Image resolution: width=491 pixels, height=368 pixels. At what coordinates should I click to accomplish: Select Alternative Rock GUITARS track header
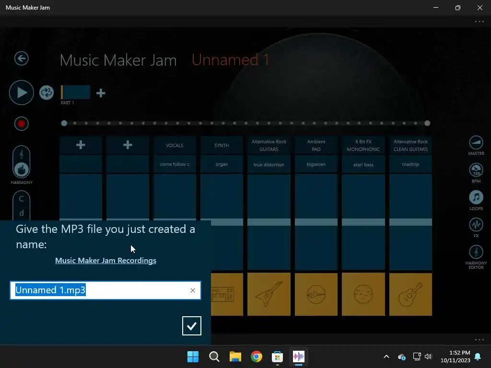[269, 145]
